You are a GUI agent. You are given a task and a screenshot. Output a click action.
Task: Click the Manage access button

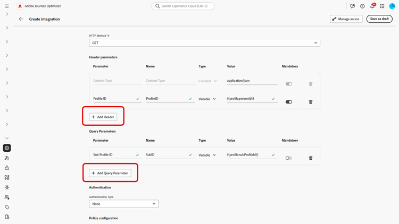coord(346,19)
